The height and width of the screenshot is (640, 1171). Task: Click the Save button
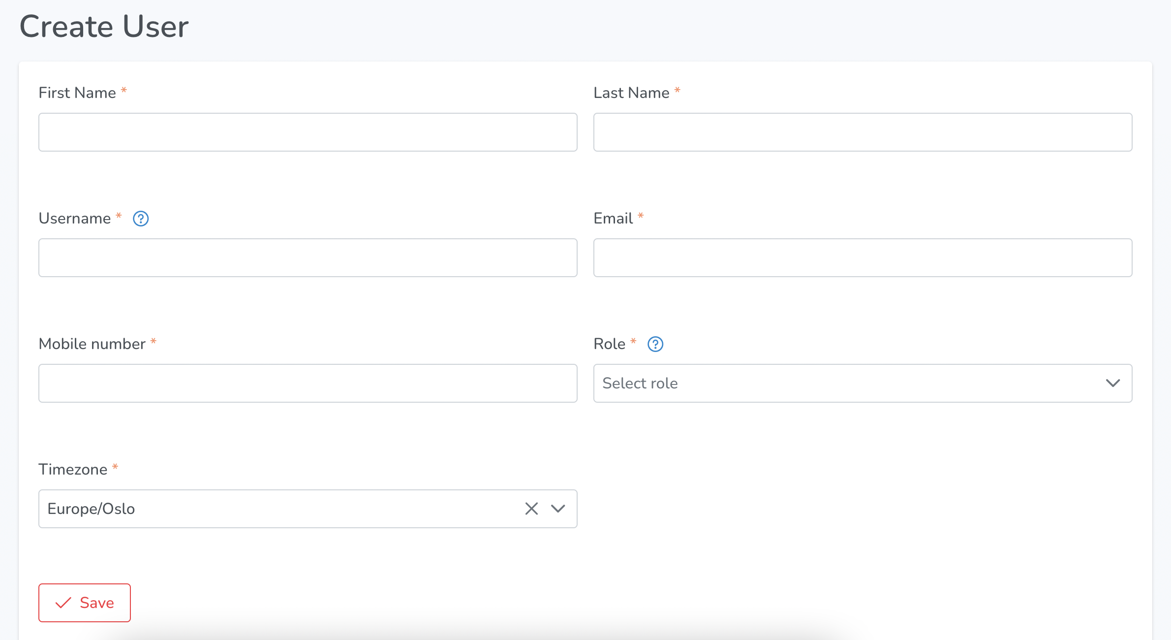(85, 603)
